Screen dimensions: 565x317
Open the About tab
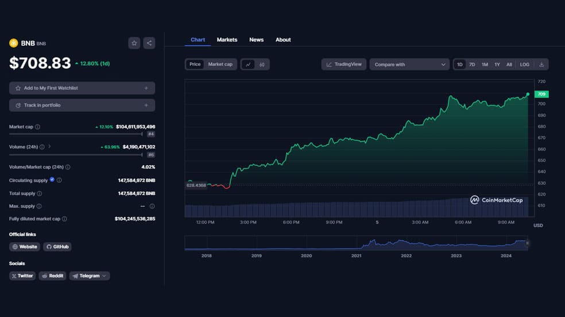click(x=283, y=40)
